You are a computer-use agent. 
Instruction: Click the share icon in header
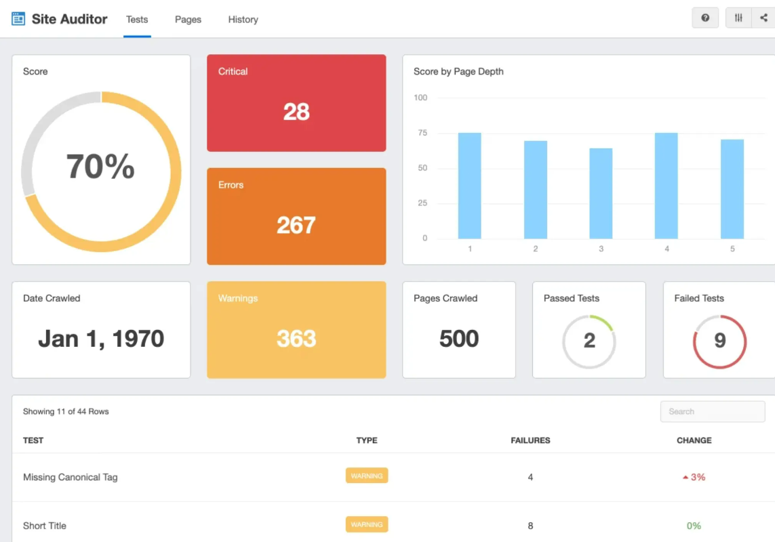[763, 18]
